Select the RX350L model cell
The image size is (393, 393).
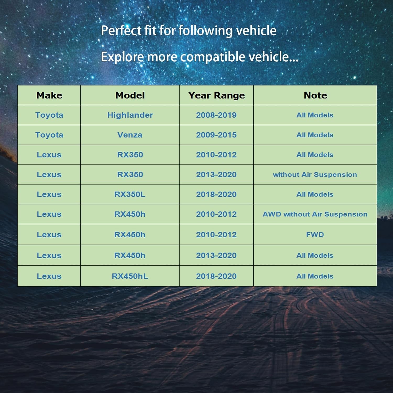click(130, 194)
